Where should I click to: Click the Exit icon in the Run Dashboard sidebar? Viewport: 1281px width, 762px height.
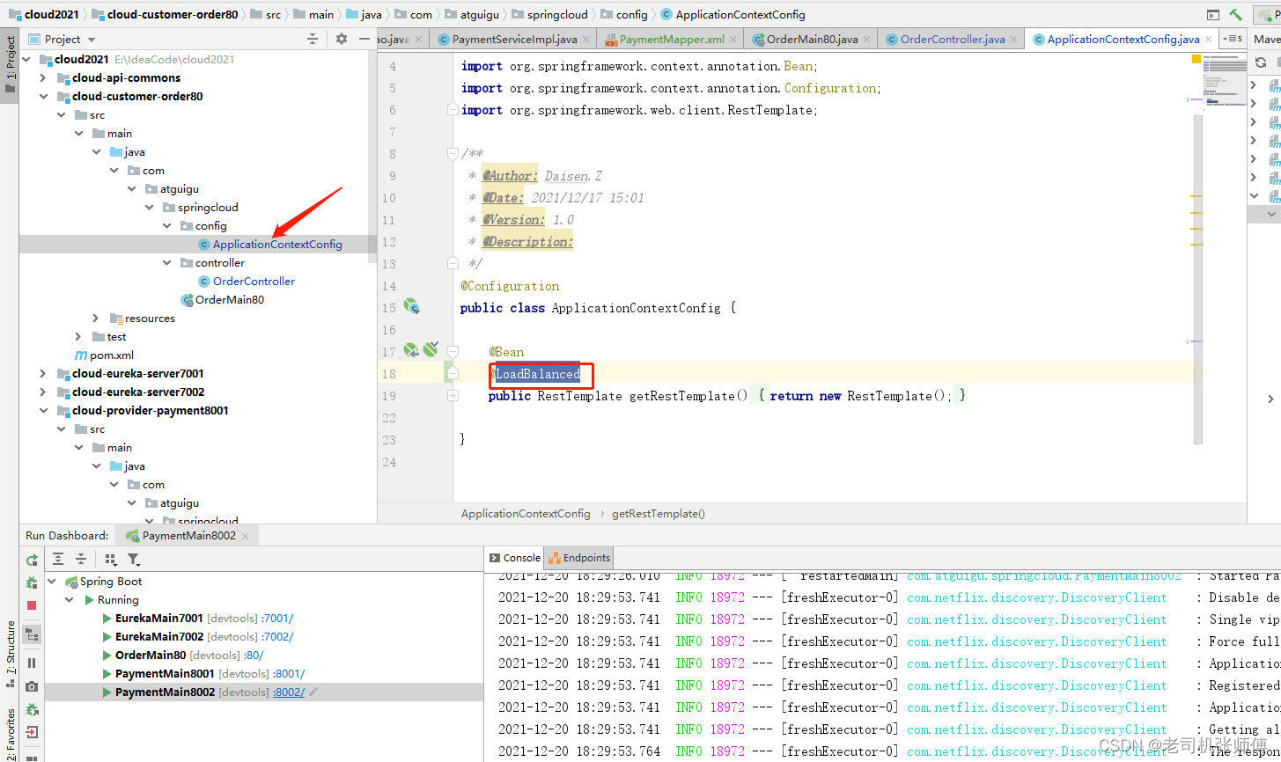pyautogui.click(x=32, y=731)
